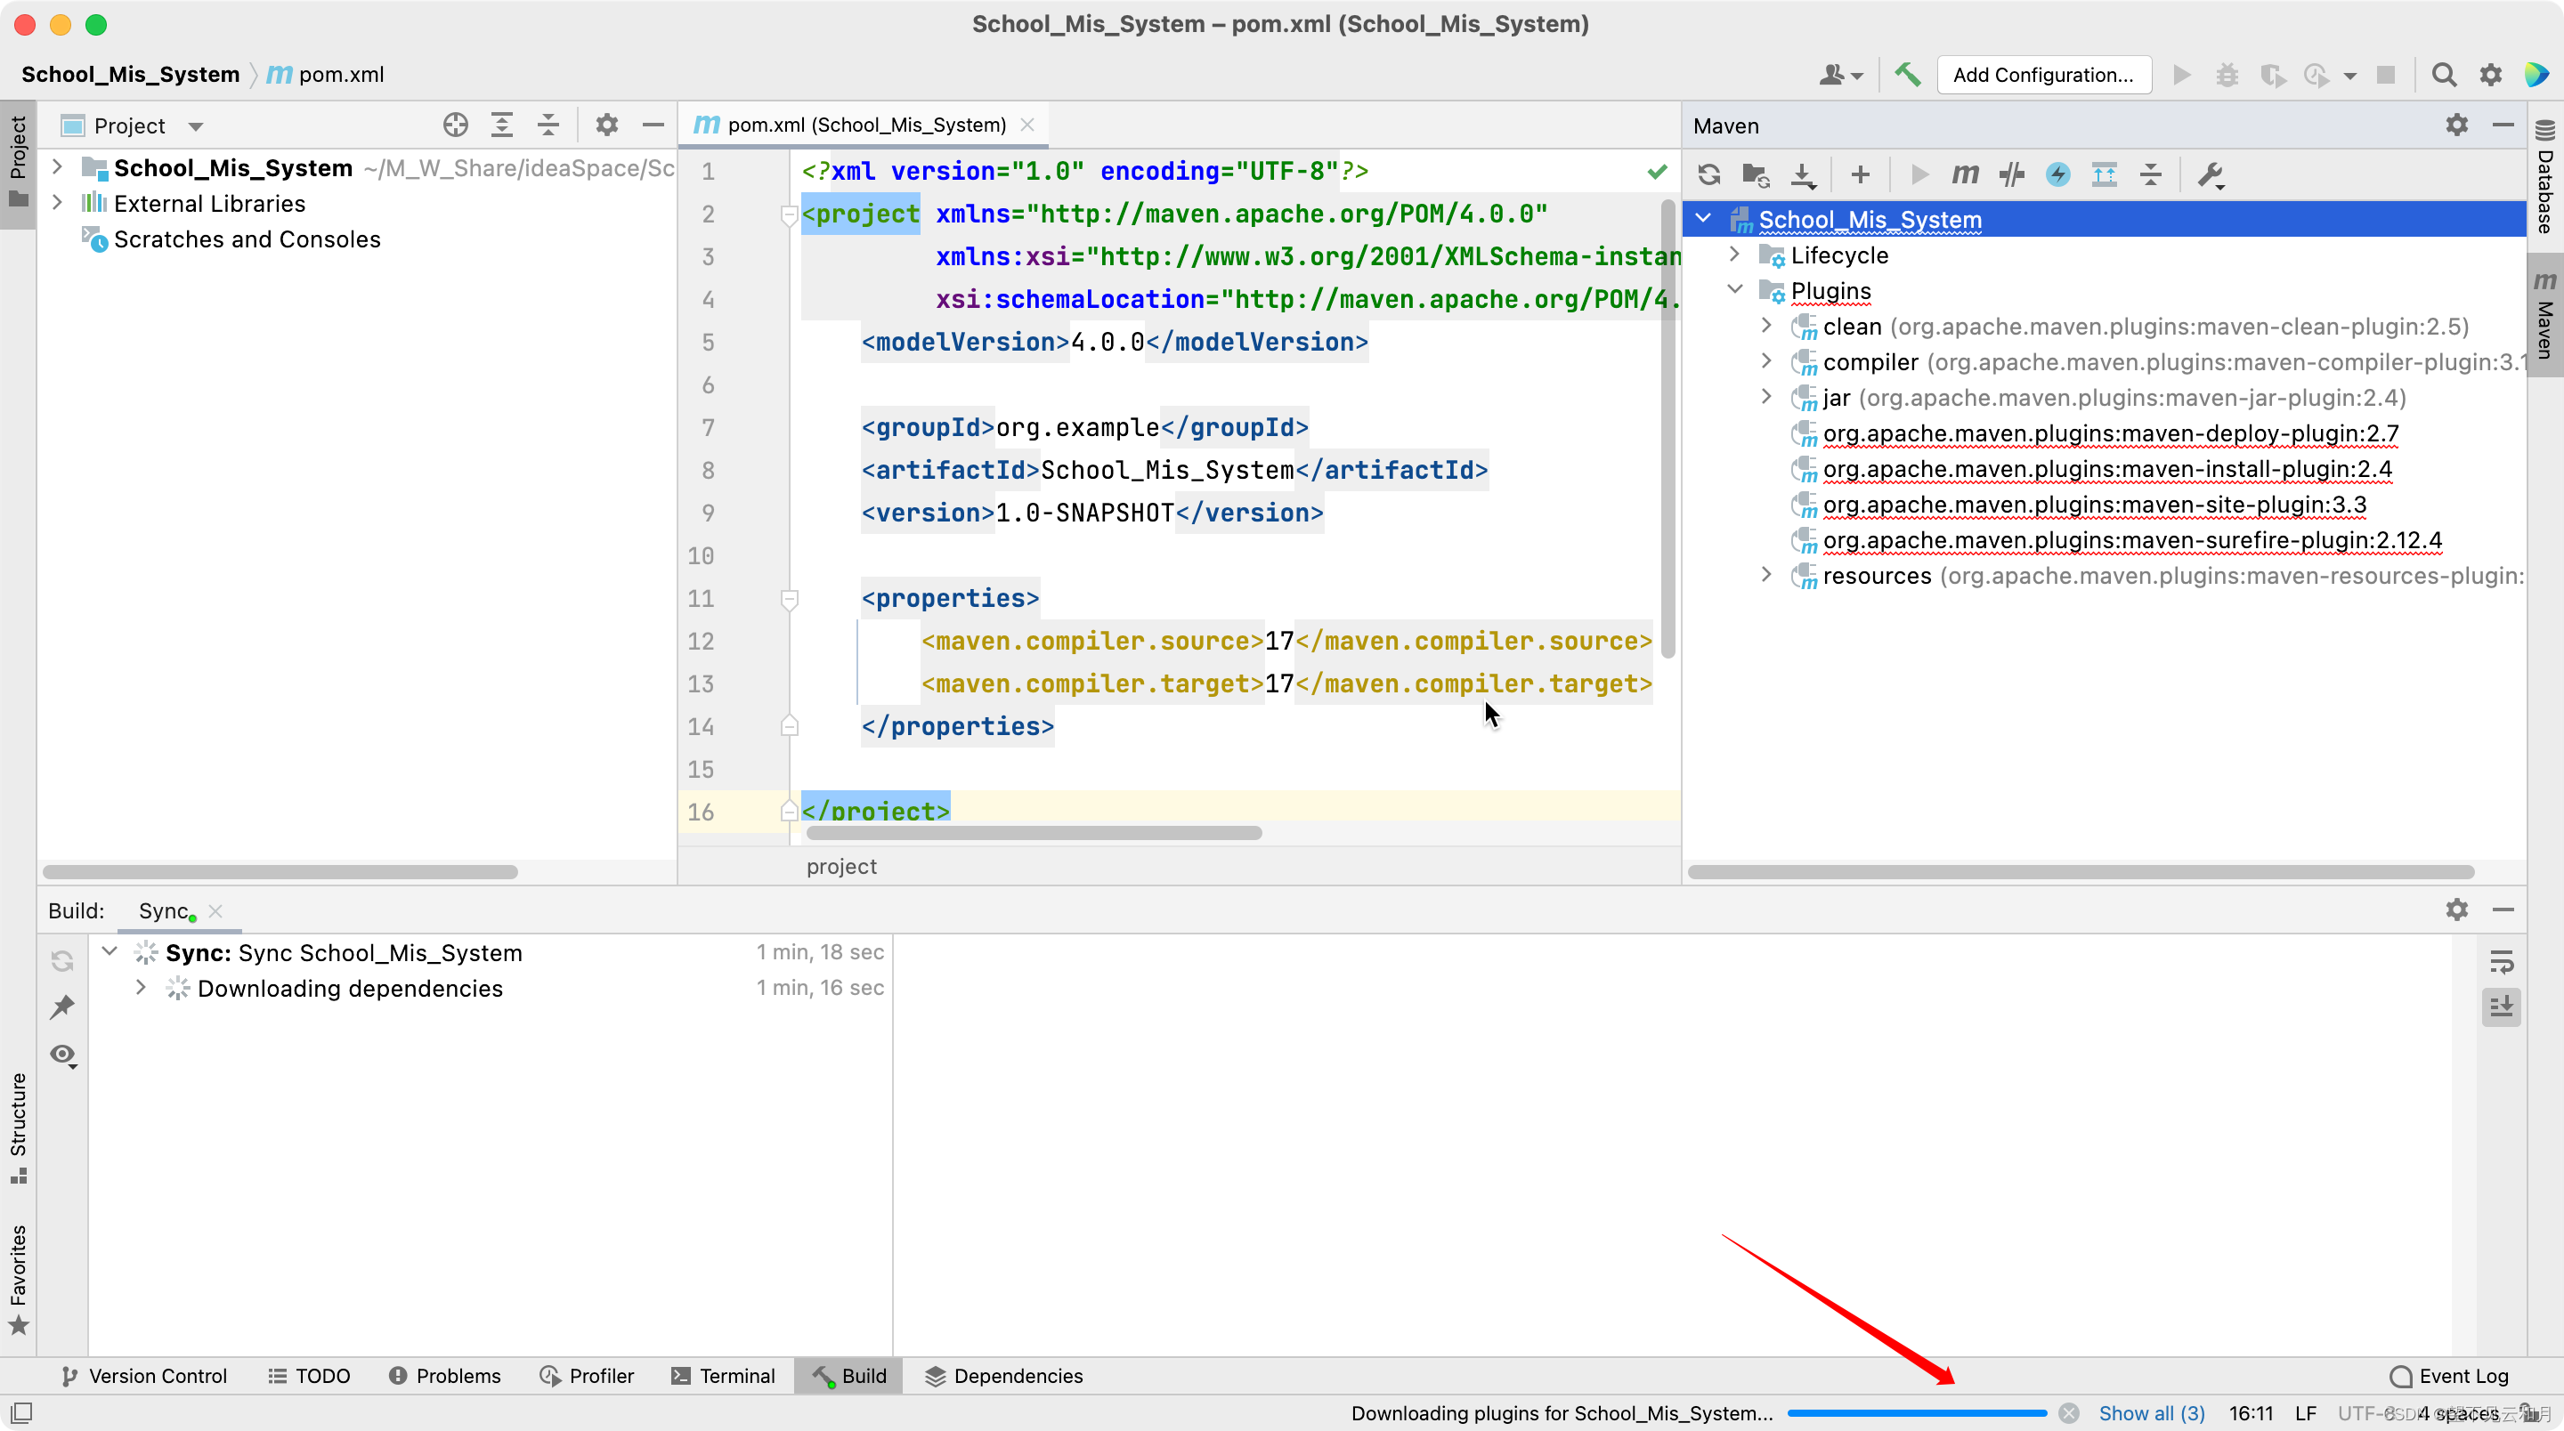Click Pin Tab icon in Build panel
The height and width of the screenshot is (1431, 2564).
(x=62, y=1007)
